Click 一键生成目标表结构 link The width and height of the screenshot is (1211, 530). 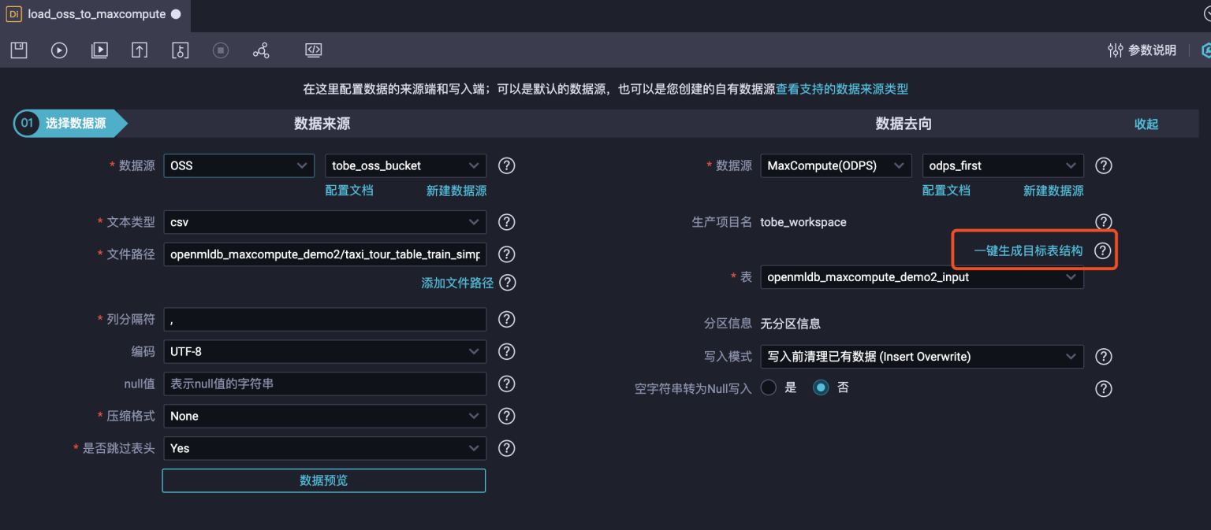[1028, 251]
